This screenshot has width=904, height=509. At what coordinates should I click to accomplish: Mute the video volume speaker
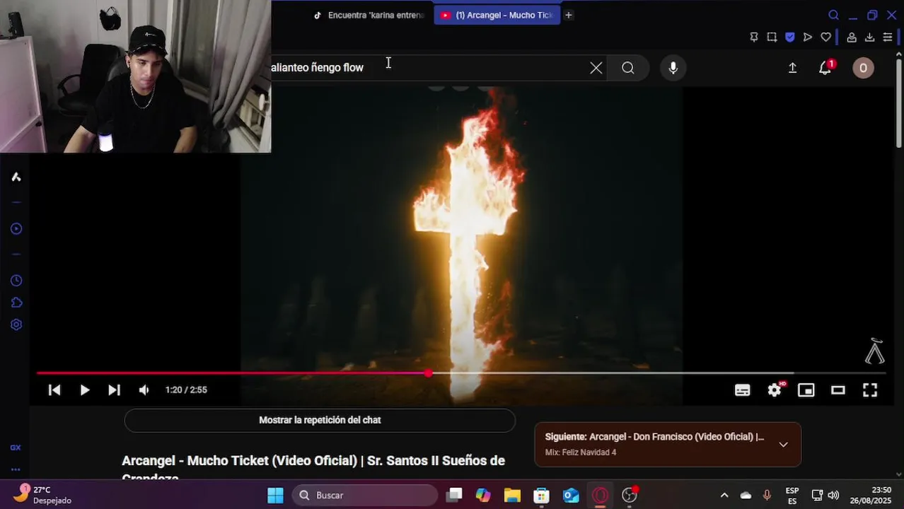click(x=144, y=390)
